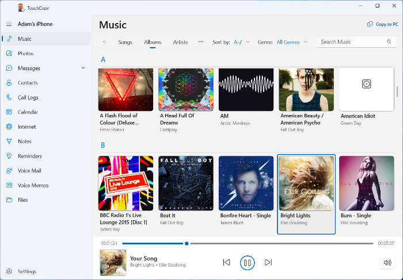Click the remaining gray track of progress bar

click(282, 243)
